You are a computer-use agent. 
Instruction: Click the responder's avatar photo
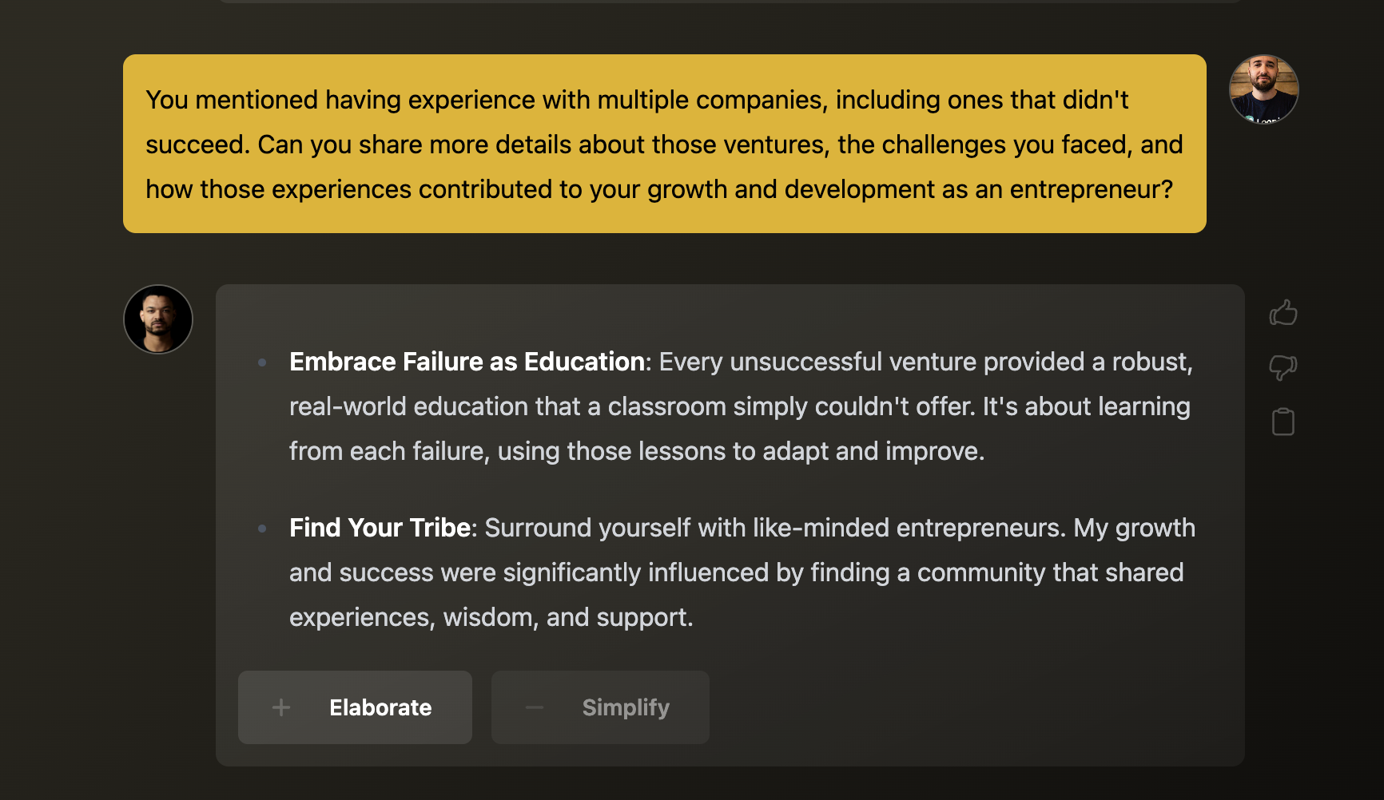click(158, 319)
